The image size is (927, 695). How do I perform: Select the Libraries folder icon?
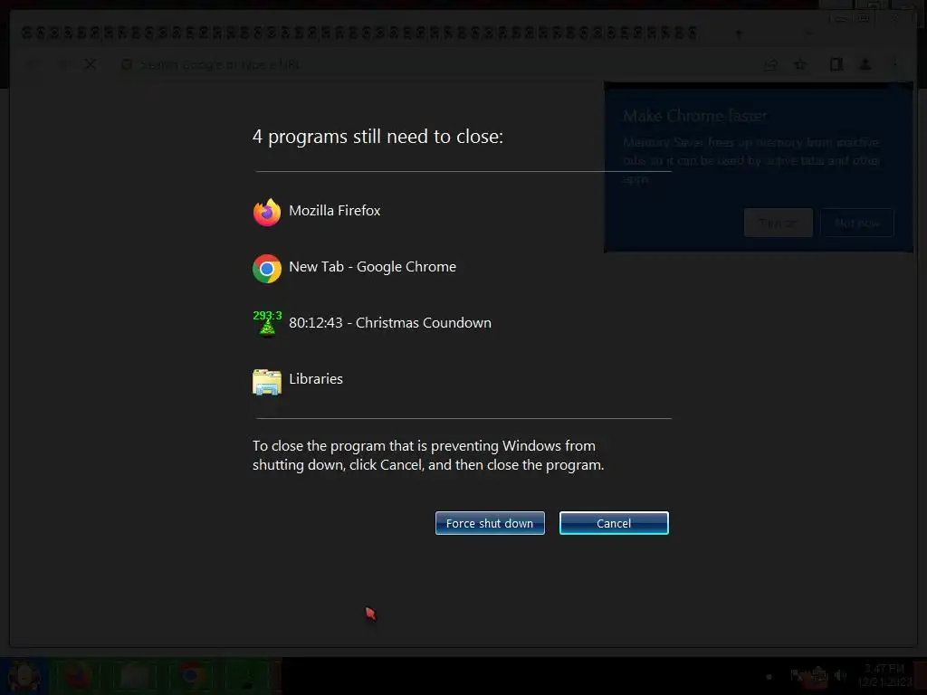point(267,381)
